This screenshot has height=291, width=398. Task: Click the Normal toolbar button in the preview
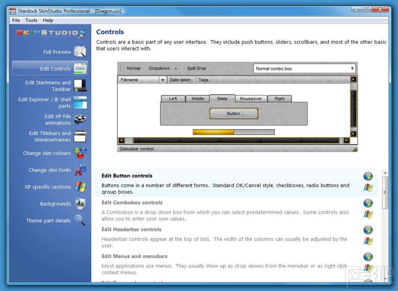point(133,68)
